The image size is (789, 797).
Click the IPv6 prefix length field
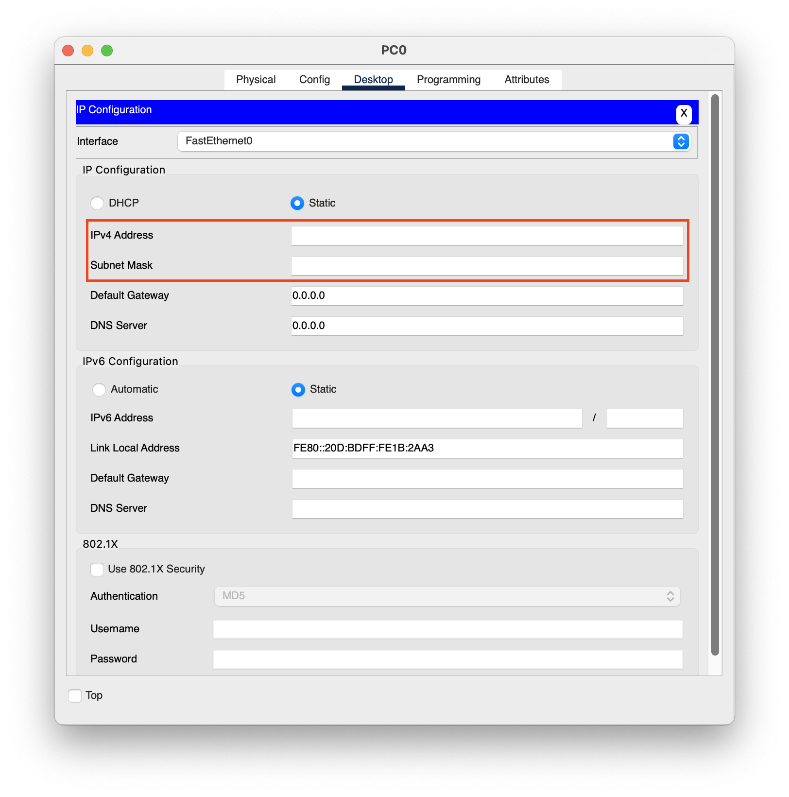(x=645, y=418)
